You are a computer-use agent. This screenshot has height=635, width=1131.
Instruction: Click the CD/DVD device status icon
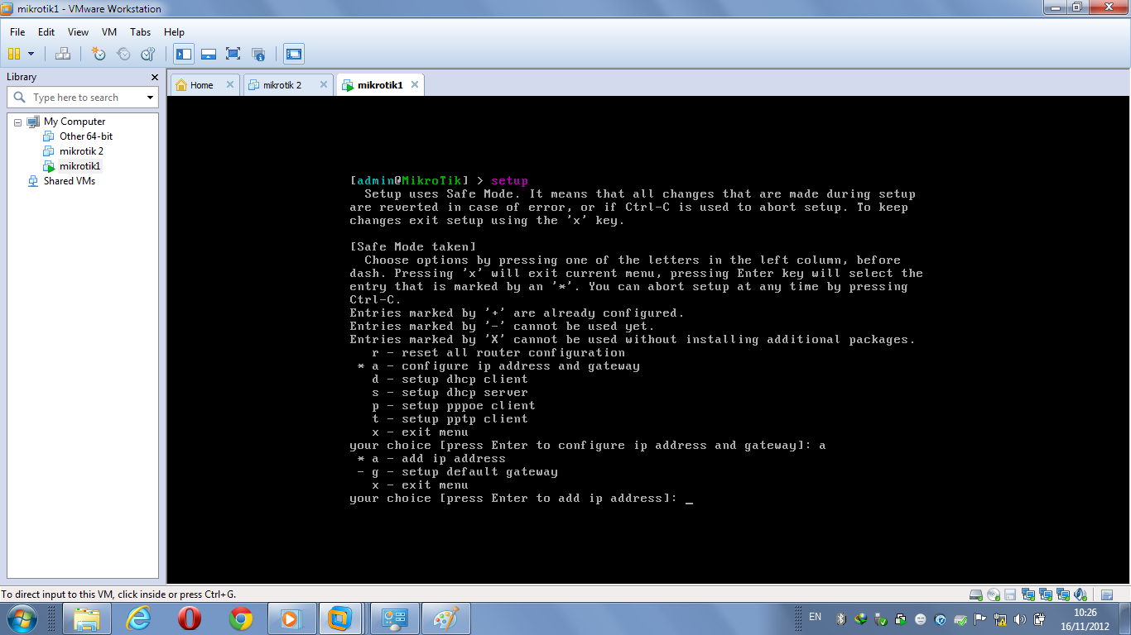(x=993, y=594)
